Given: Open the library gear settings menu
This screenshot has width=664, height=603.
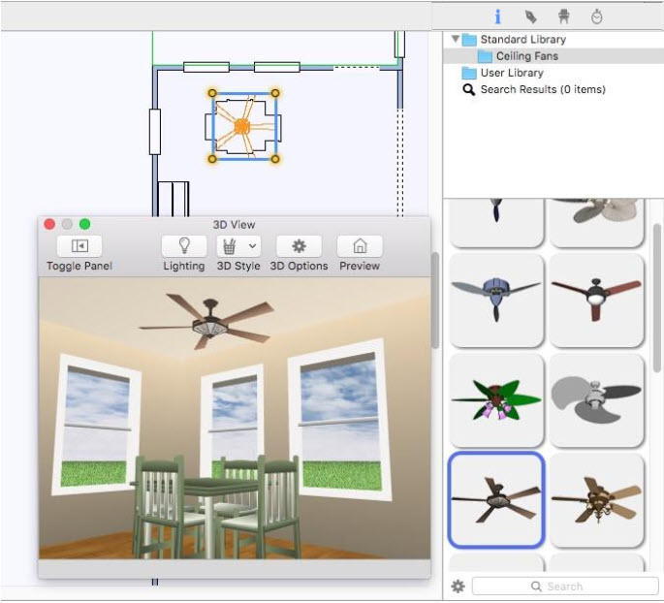Looking at the screenshot, I should tap(458, 587).
